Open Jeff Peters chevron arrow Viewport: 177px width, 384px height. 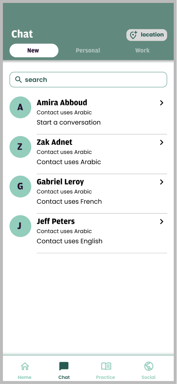pyautogui.click(x=161, y=222)
